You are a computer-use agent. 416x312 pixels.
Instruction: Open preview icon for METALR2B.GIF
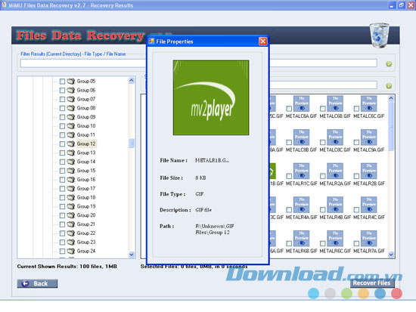369,171
